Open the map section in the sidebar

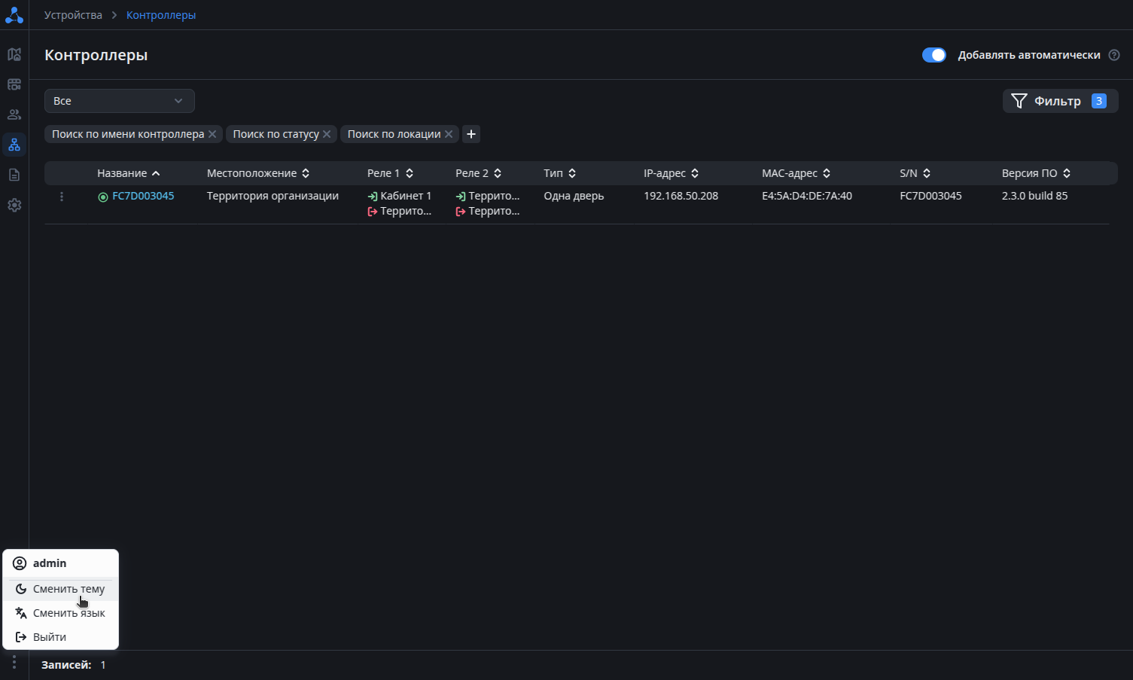14,54
